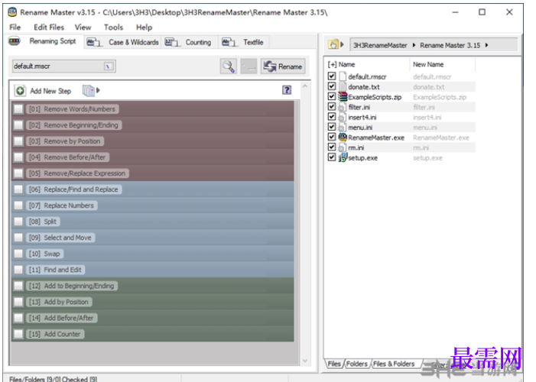
Task: Open the folder browse icon in path bar
Action: [333, 44]
